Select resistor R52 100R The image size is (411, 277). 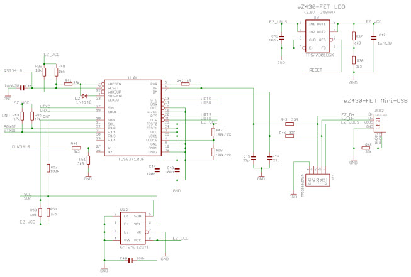pos(47,168)
